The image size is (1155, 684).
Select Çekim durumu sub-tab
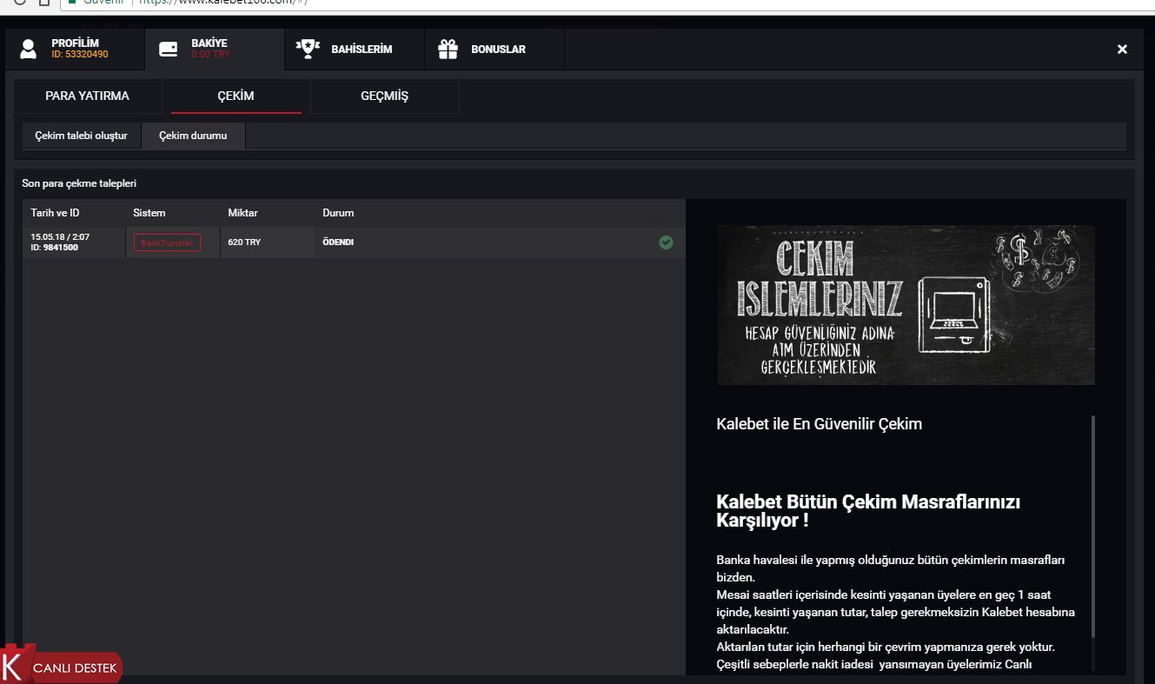pos(193,136)
